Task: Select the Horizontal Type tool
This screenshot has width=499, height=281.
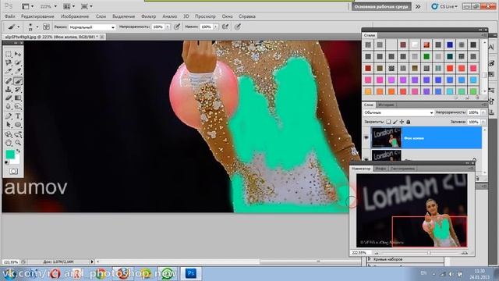Action: 18,116
